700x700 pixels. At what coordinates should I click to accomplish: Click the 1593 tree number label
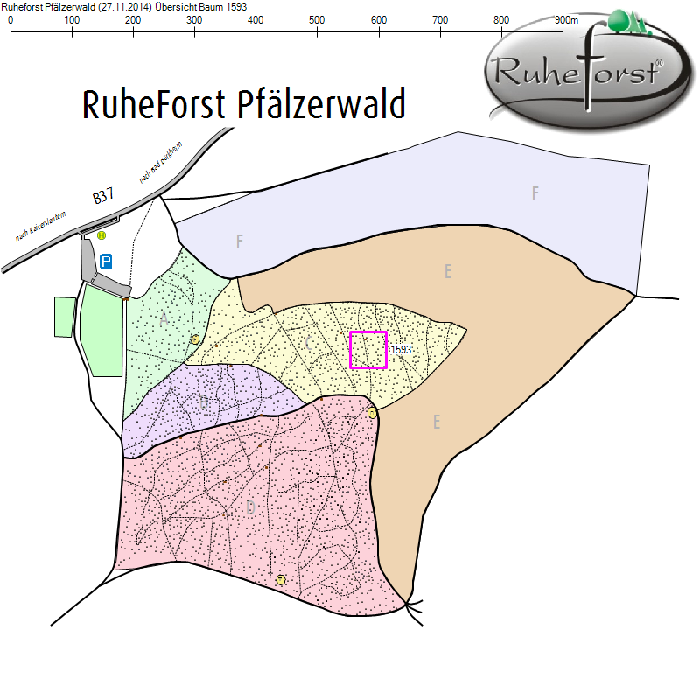click(x=401, y=350)
